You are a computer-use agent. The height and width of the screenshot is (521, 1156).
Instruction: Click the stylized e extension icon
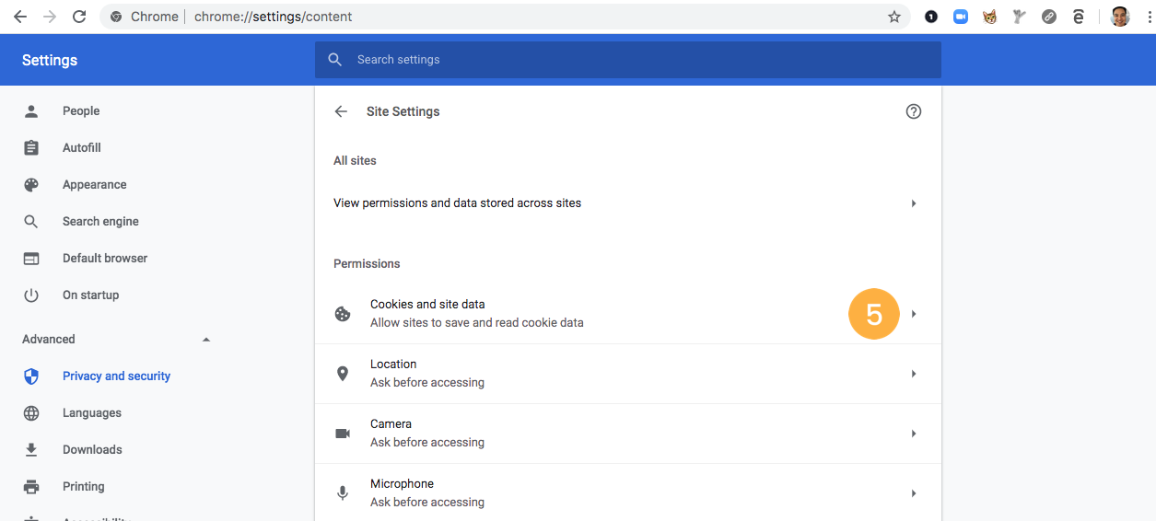(1078, 17)
